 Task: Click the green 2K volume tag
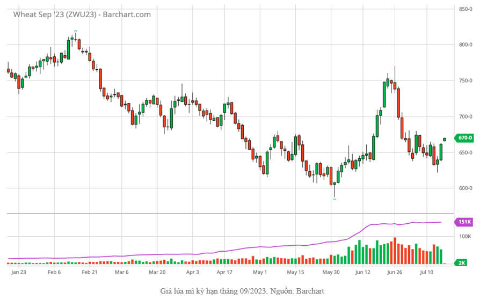(x=461, y=263)
